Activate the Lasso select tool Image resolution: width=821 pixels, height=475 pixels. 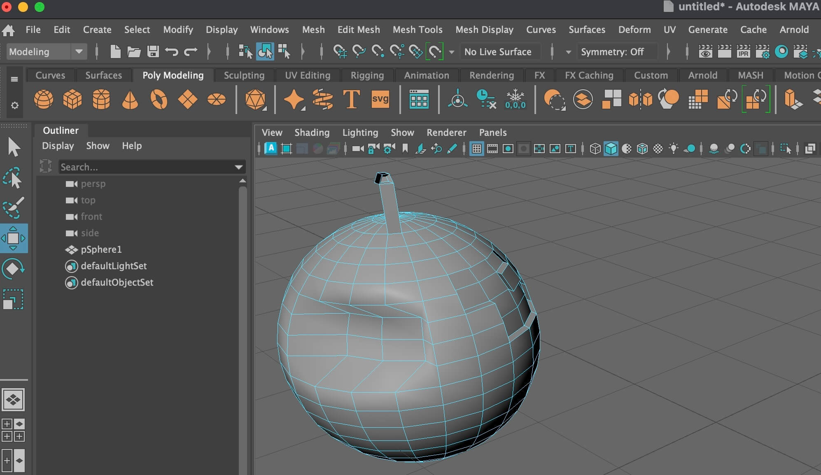[x=13, y=178]
